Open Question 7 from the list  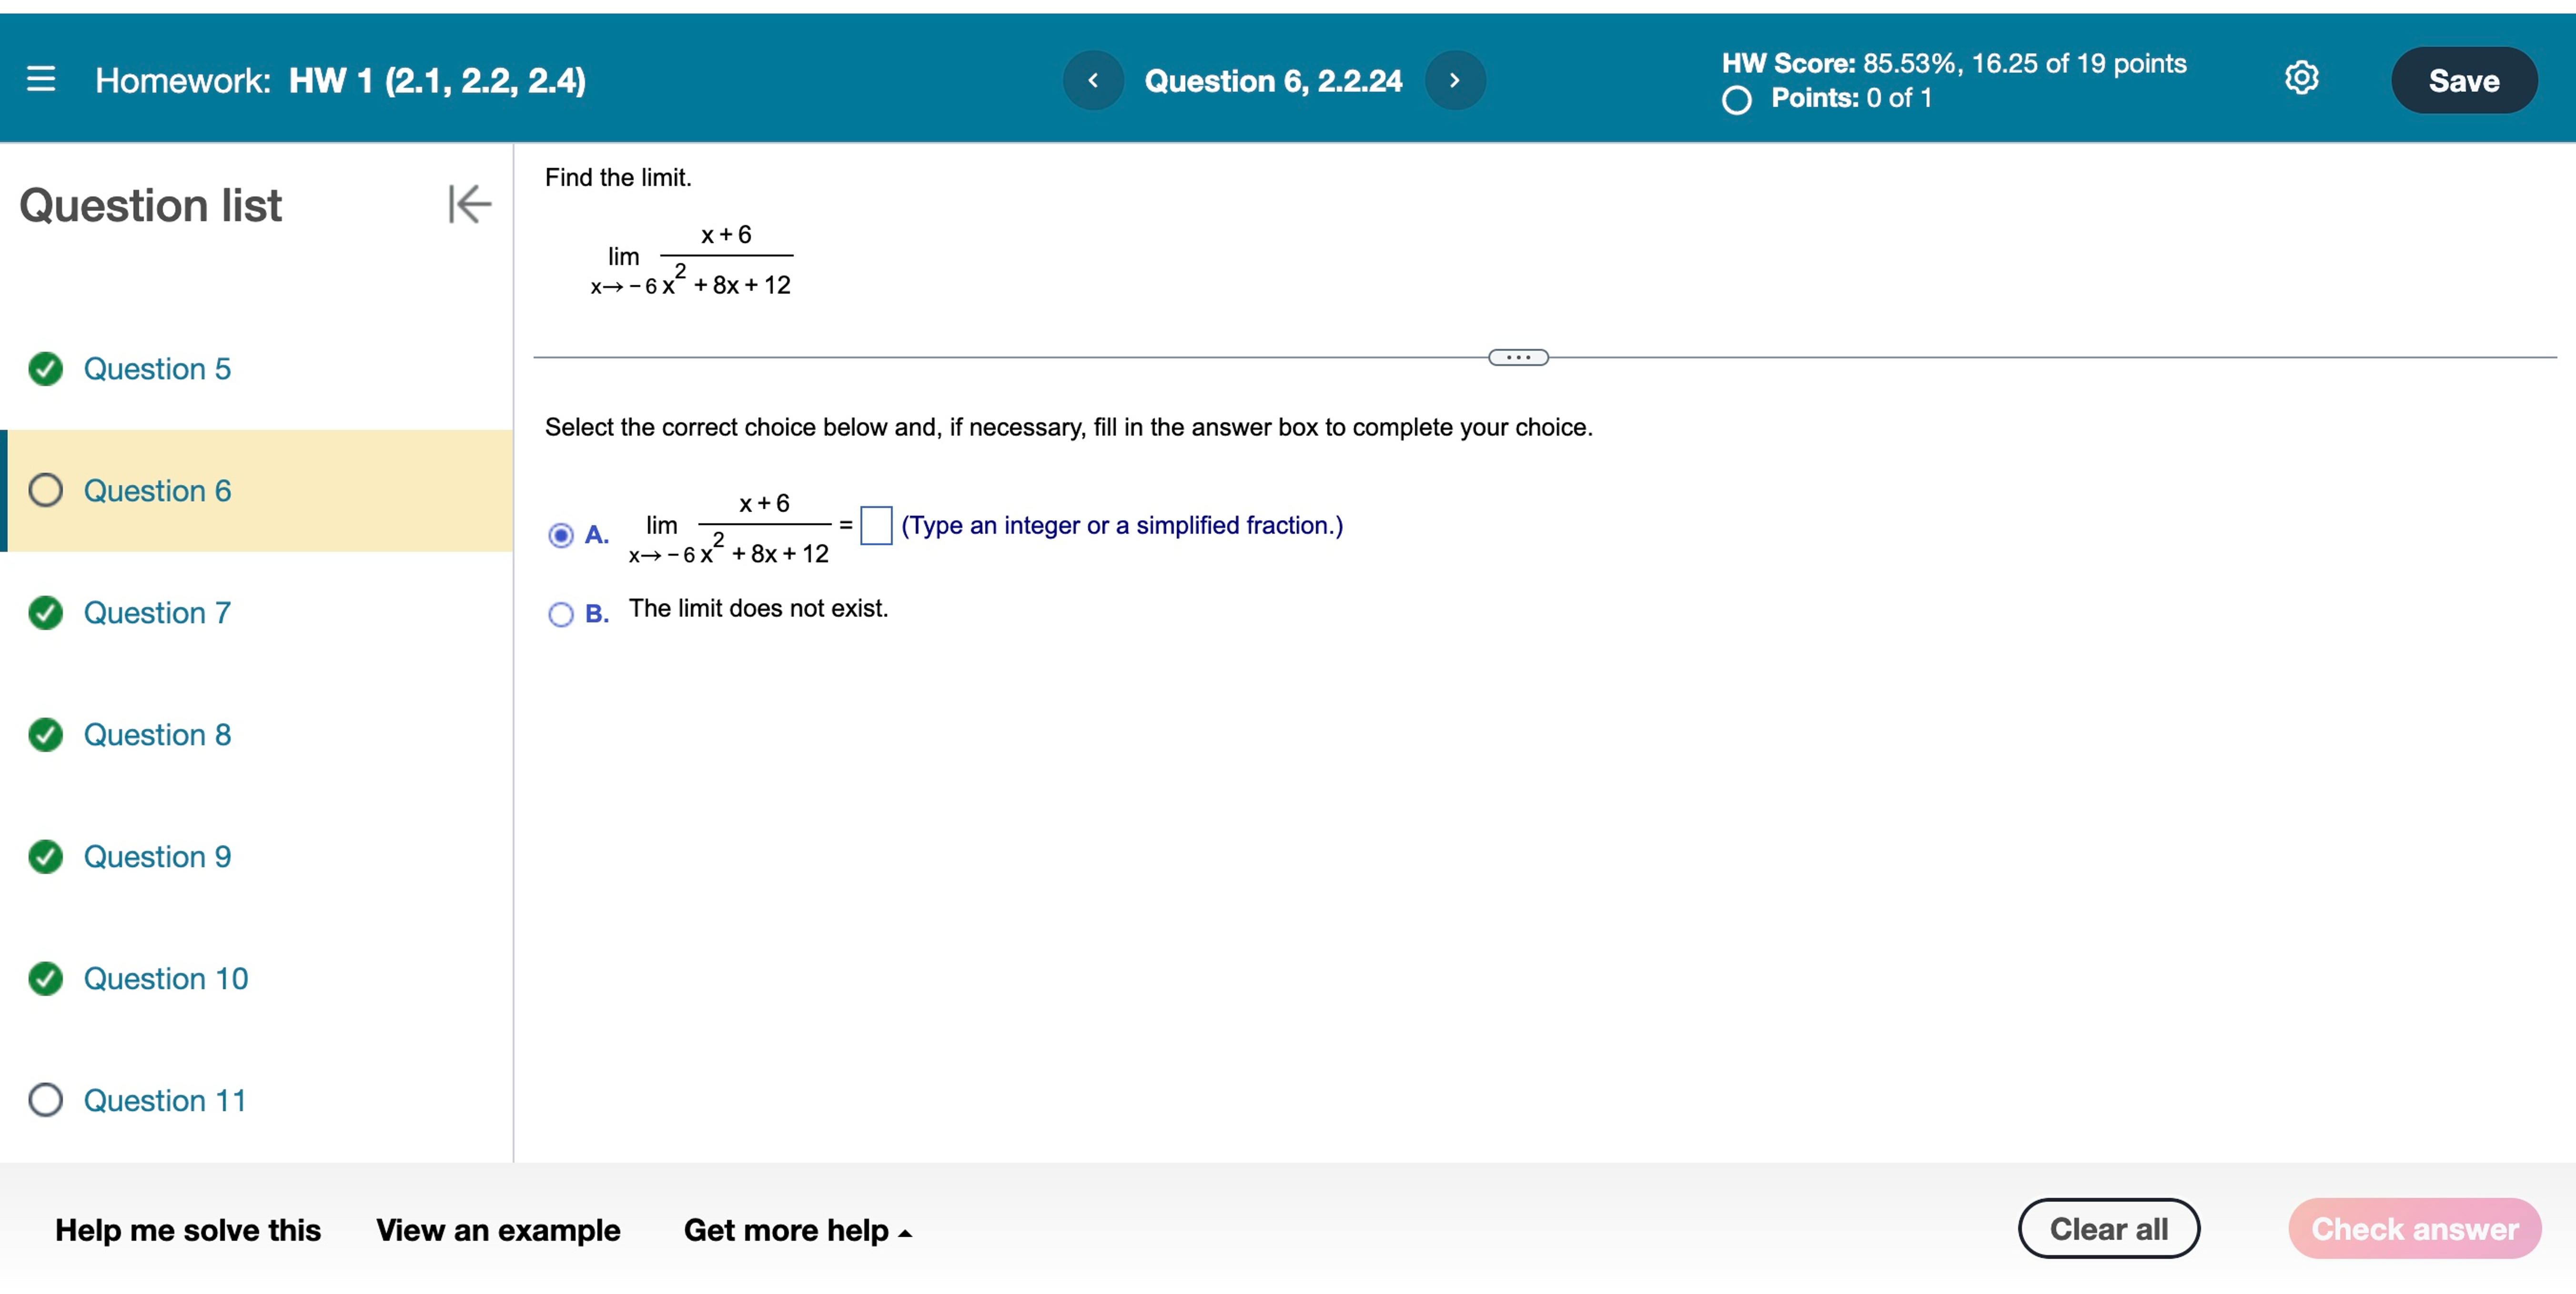(157, 613)
